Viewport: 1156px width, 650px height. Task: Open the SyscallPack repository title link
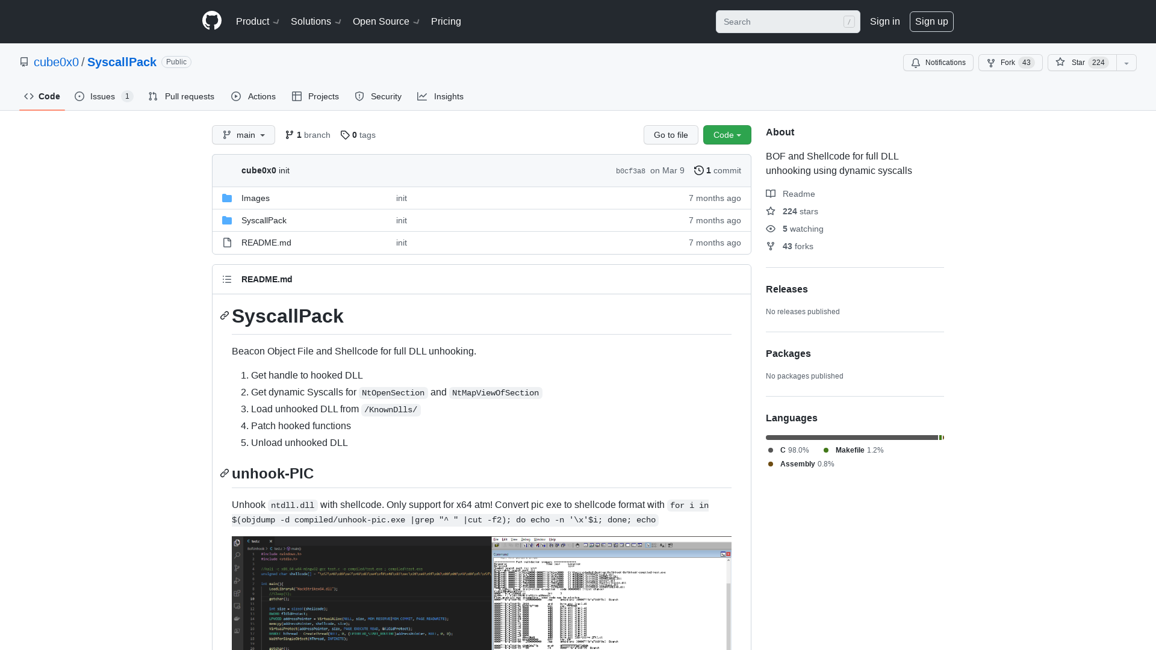pyautogui.click(x=122, y=62)
